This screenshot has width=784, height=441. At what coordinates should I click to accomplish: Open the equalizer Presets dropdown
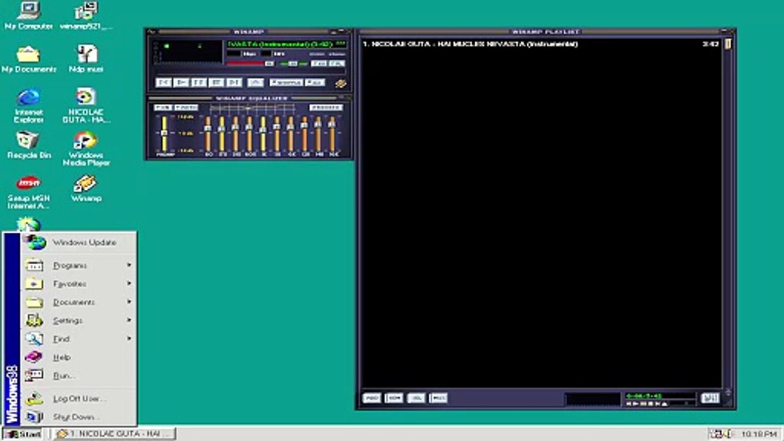pyautogui.click(x=326, y=108)
